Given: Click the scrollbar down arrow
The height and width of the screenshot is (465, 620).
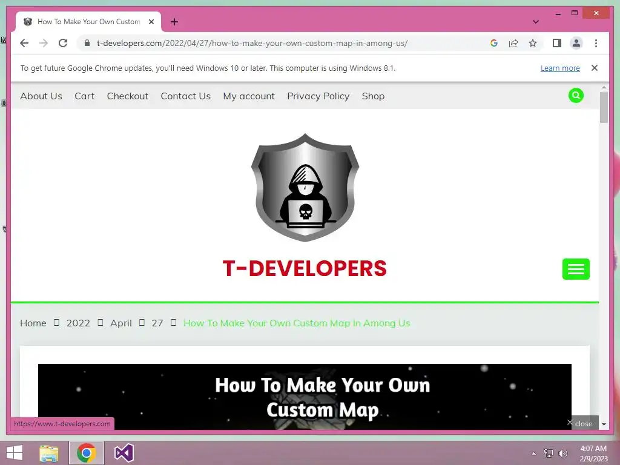Looking at the screenshot, I should coord(604,424).
